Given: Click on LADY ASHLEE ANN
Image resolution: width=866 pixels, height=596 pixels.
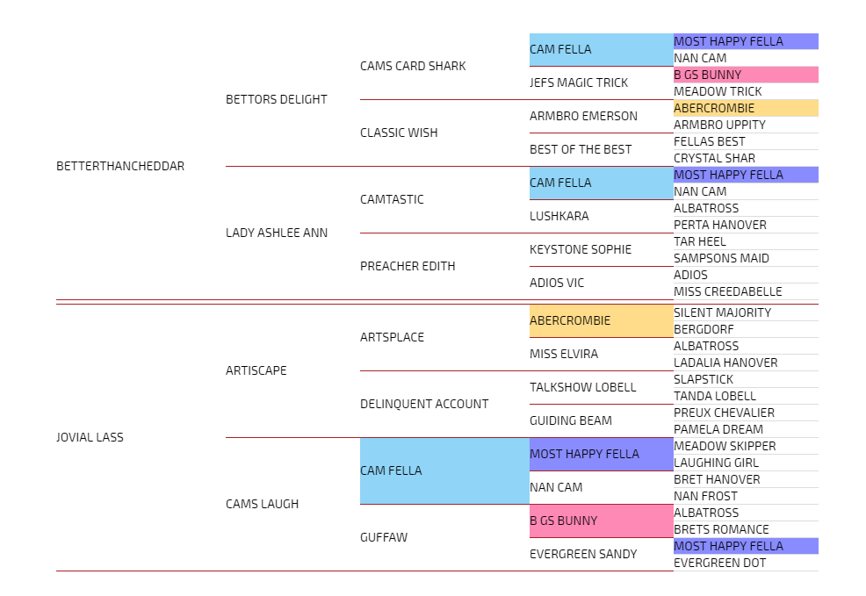Looking at the screenshot, I should (276, 233).
